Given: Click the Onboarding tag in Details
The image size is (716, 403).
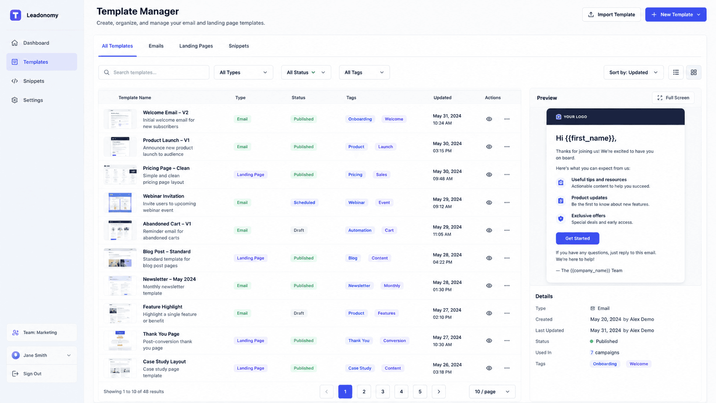Looking at the screenshot, I should click(605, 364).
